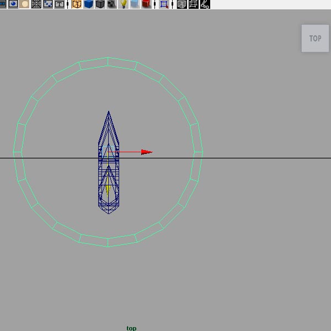Enable Smooth Shade All blue cube

[88, 4]
